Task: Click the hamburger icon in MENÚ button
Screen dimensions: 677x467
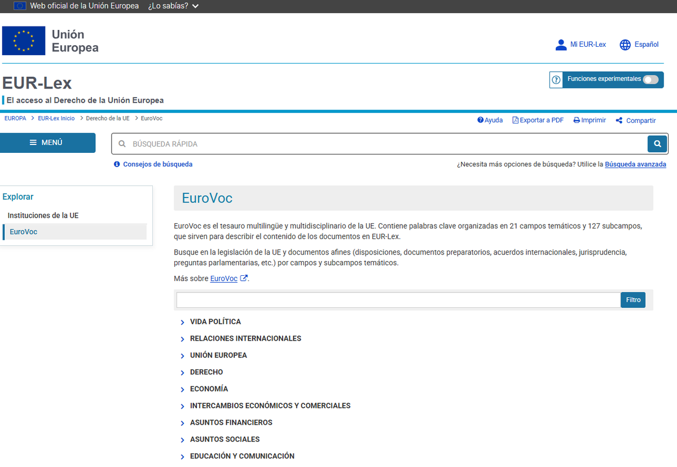Action: pyautogui.click(x=33, y=143)
